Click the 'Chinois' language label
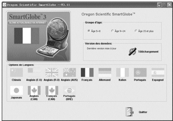173x121 pixels. pos(16,80)
